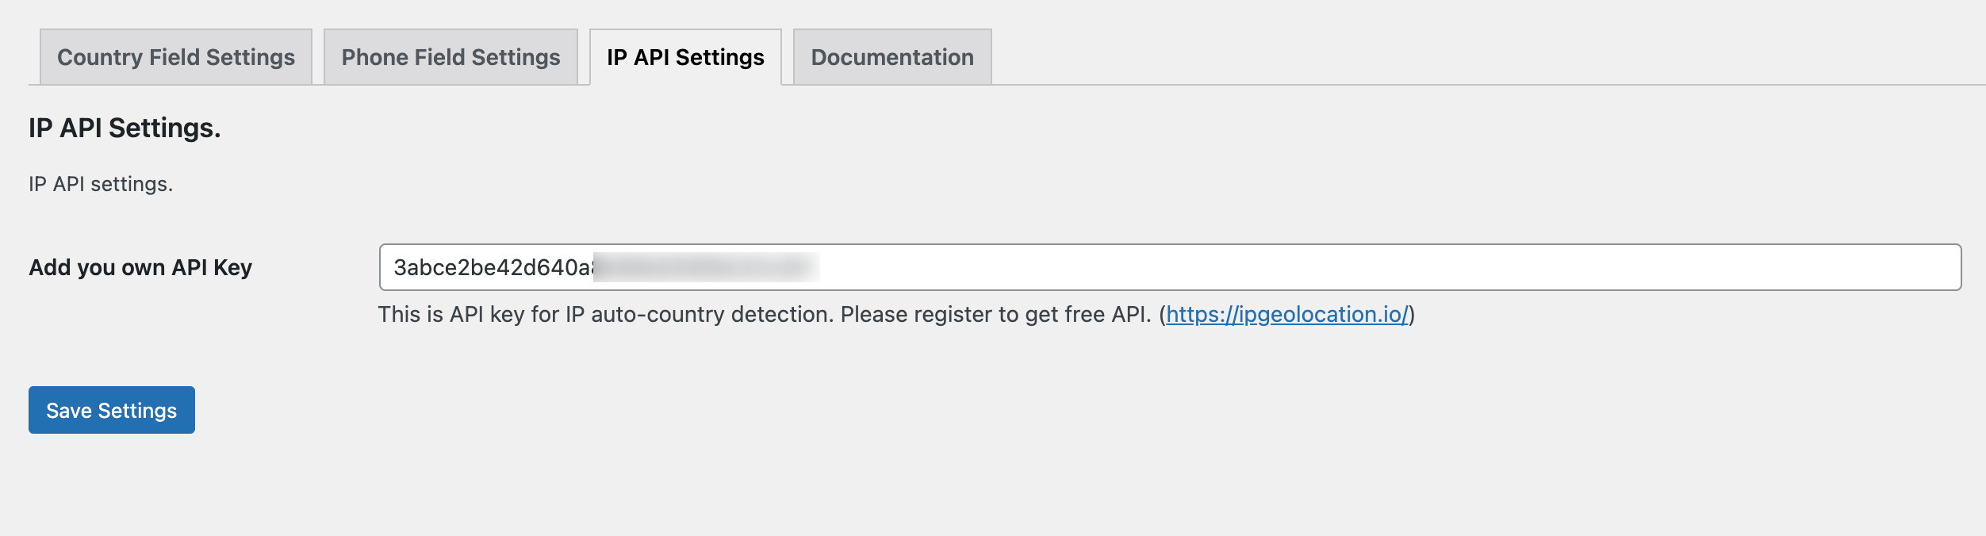
Task: Click the blurred portion of the API key
Action: coord(706,267)
